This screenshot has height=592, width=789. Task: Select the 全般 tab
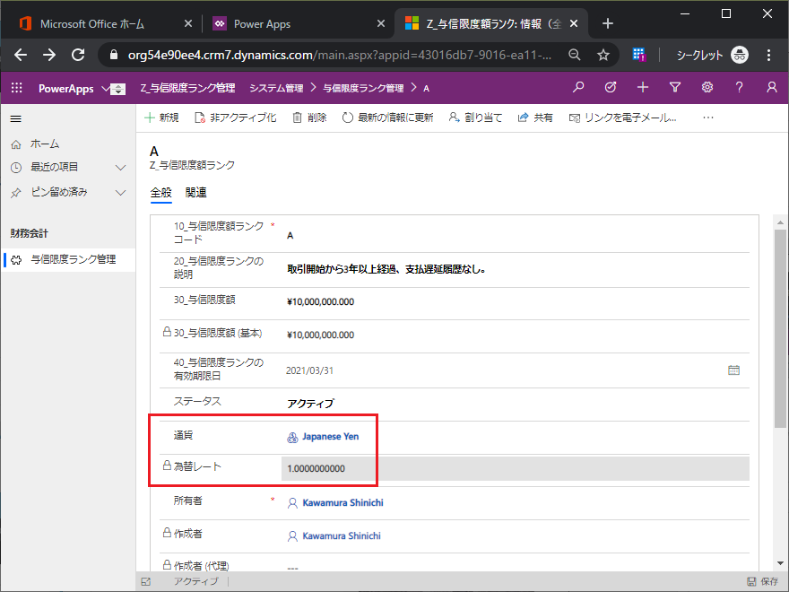161,193
